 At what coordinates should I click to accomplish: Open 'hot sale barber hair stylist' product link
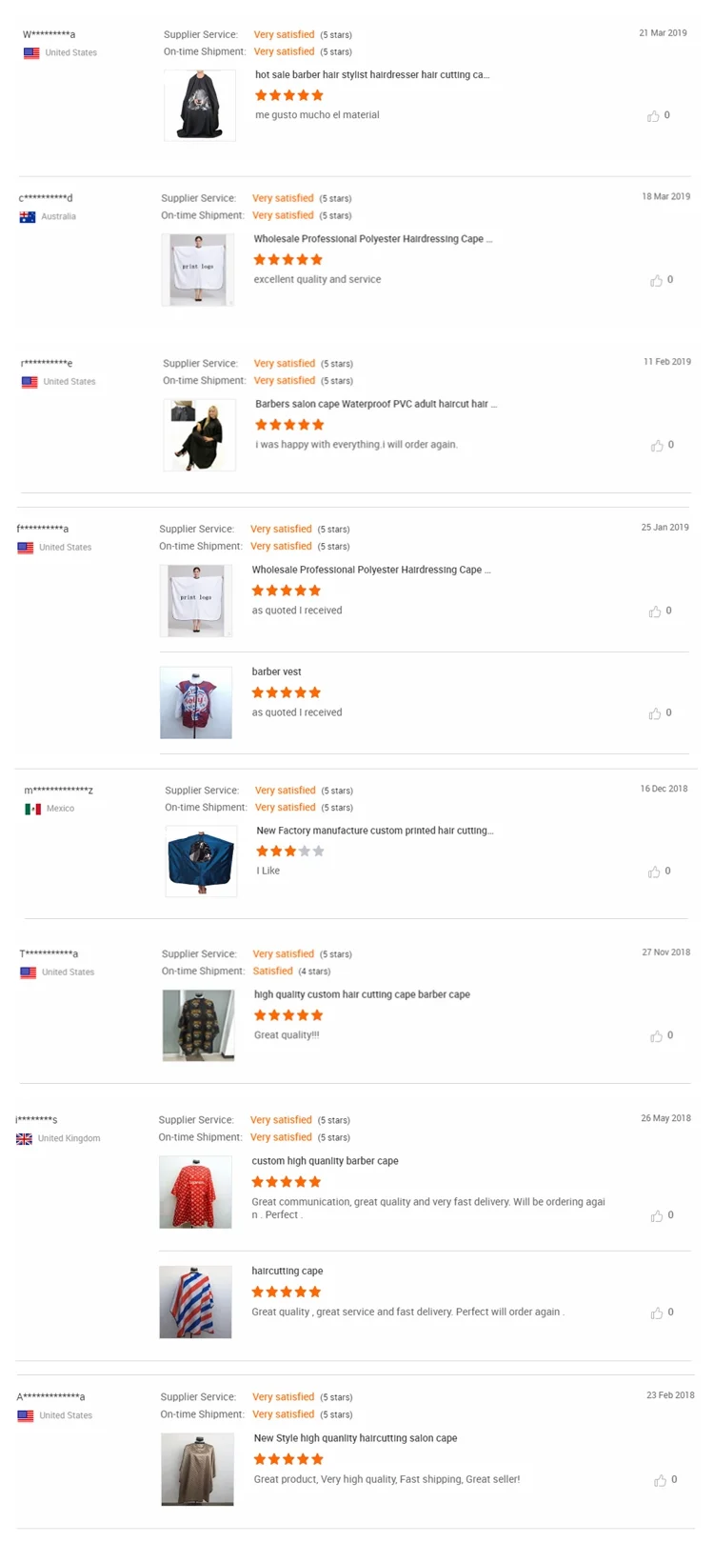371,75
